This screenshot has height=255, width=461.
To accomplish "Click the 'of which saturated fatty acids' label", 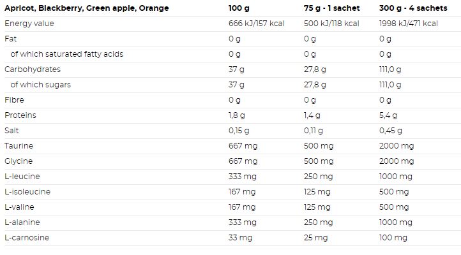I will tap(66, 54).
